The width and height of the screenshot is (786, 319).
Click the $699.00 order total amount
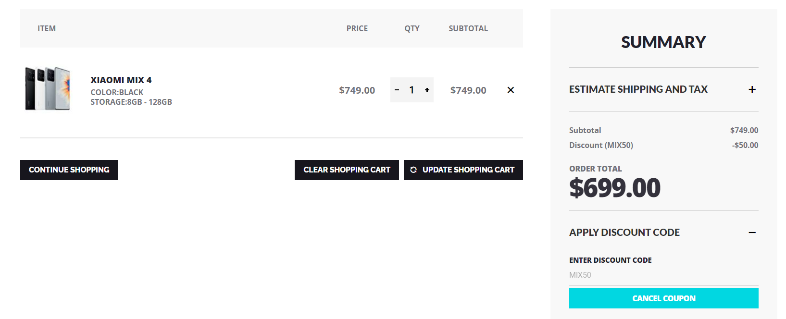coord(614,188)
